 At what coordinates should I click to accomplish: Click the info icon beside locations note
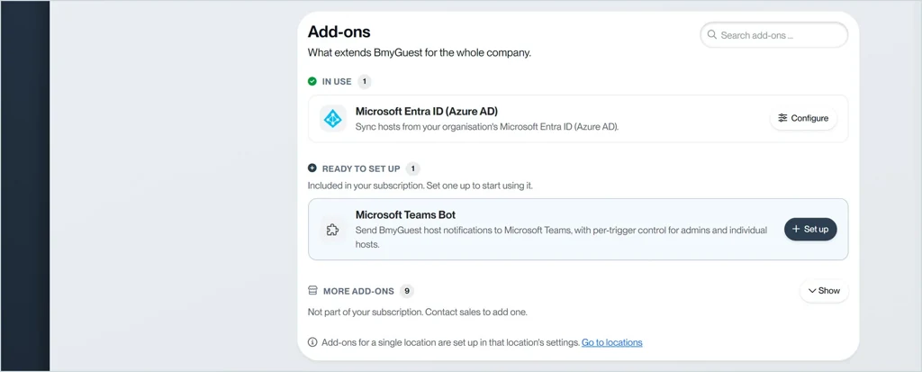[312, 342]
